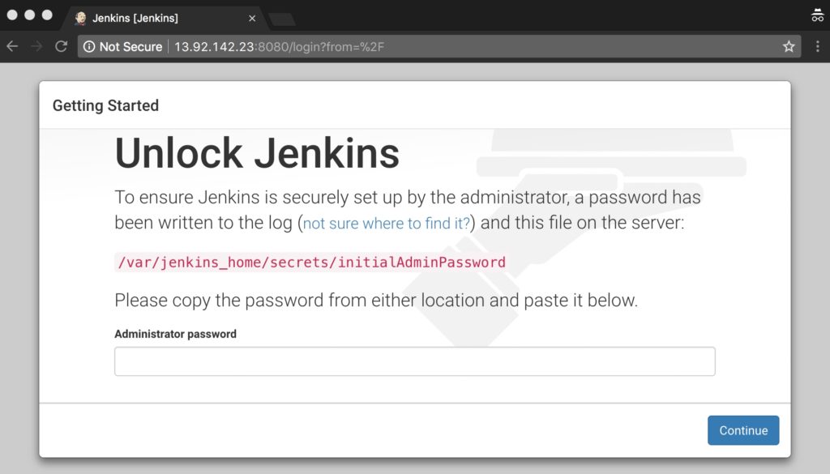Bookmark the page using the star icon

click(789, 46)
